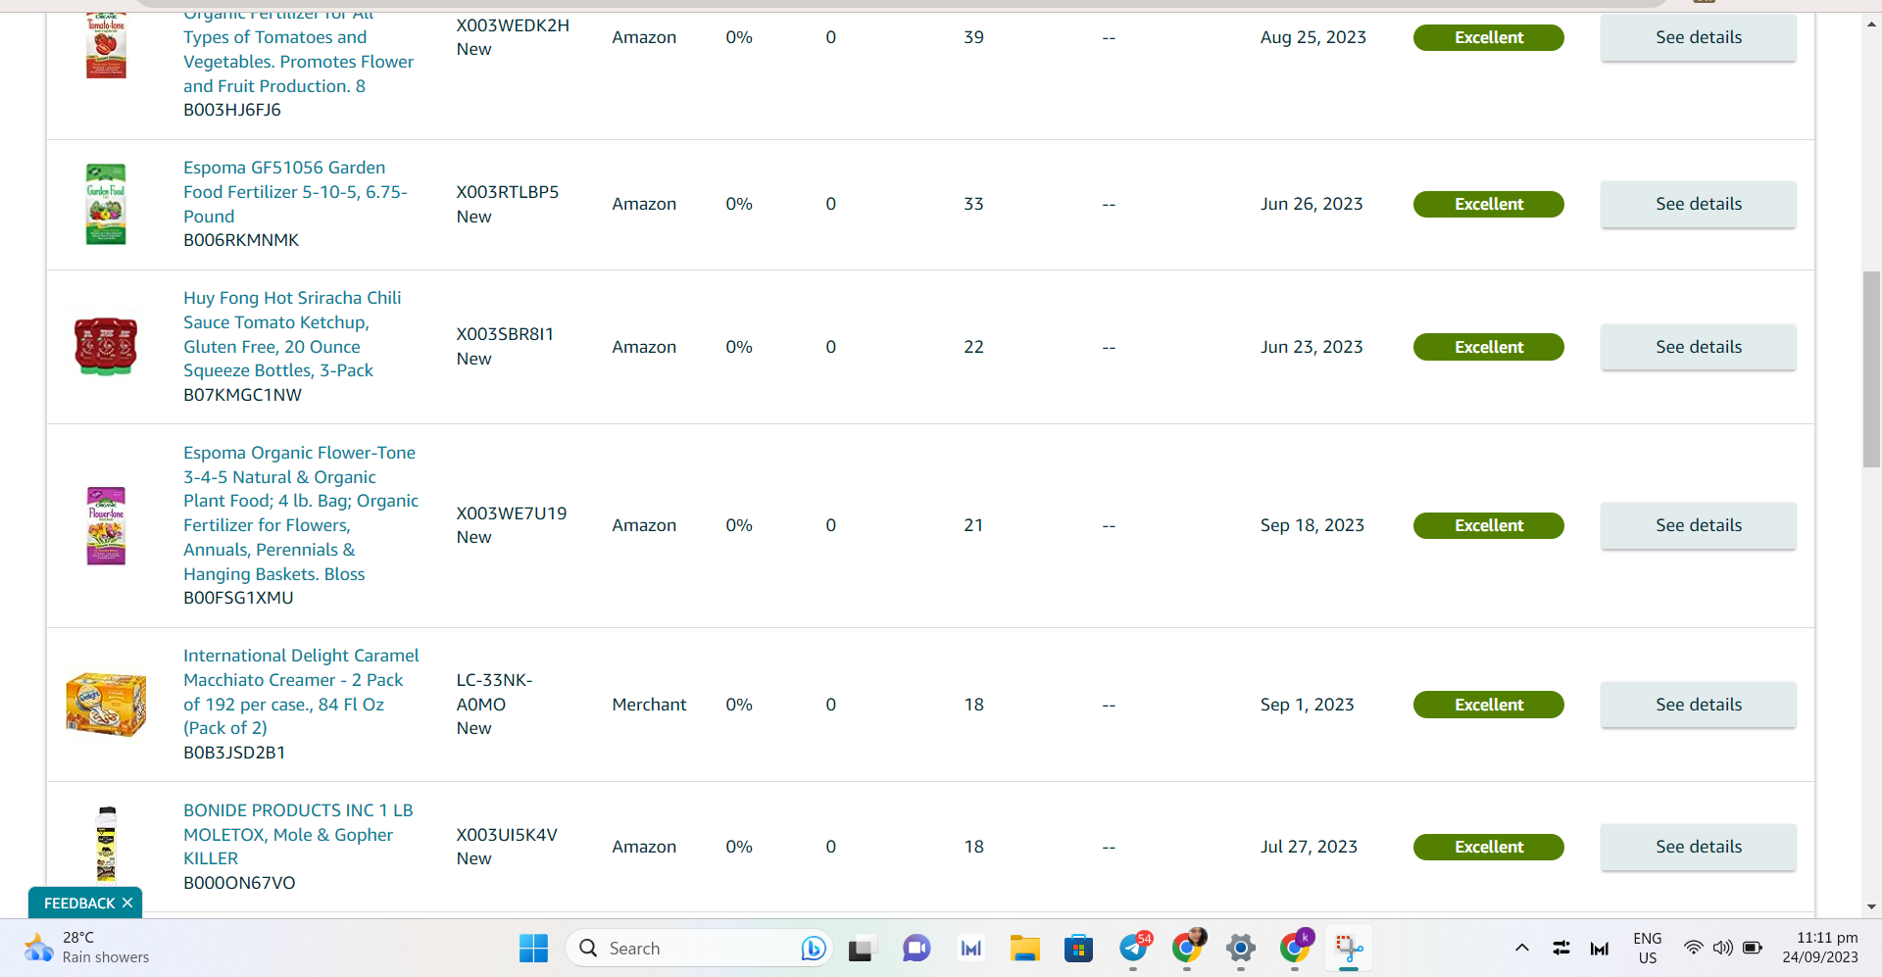Open Task View from the taskbar
Image resolution: width=1882 pixels, height=977 pixels.
coord(861,949)
